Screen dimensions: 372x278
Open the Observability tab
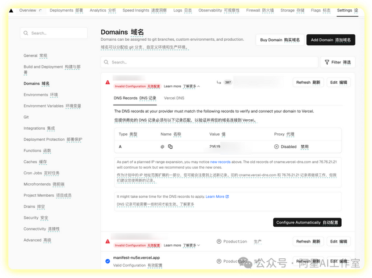(x=219, y=10)
